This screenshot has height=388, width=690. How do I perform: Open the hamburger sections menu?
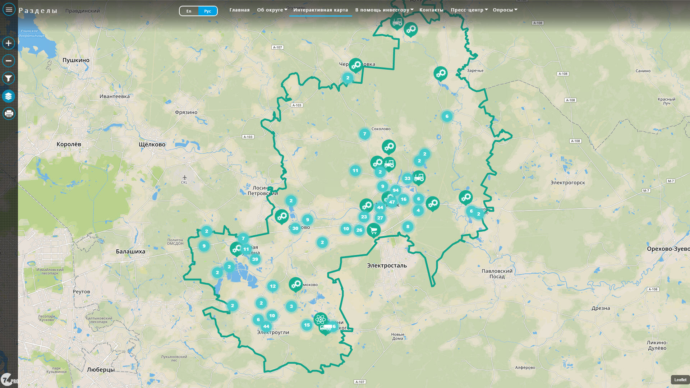9,10
